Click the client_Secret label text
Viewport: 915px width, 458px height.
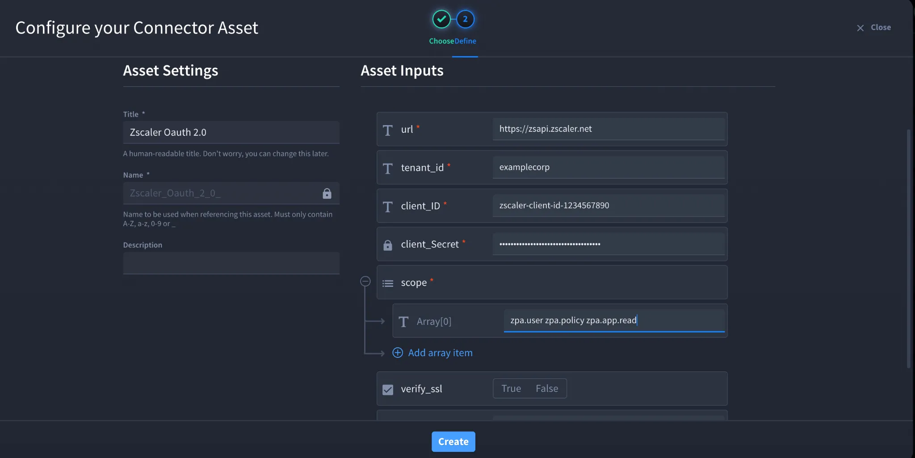click(x=430, y=244)
